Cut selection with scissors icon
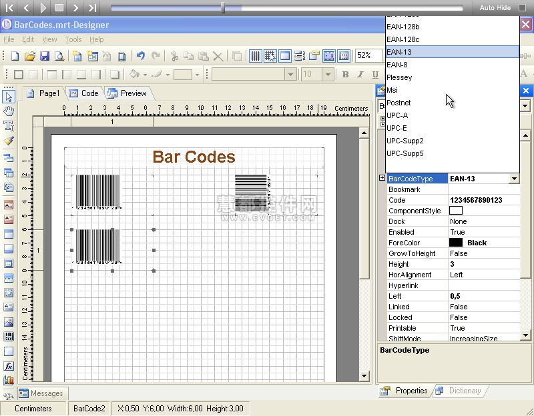 (x=174, y=56)
